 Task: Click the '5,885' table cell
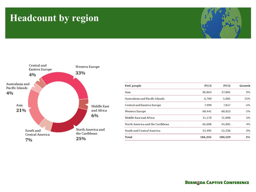click(x=227, y=98)
